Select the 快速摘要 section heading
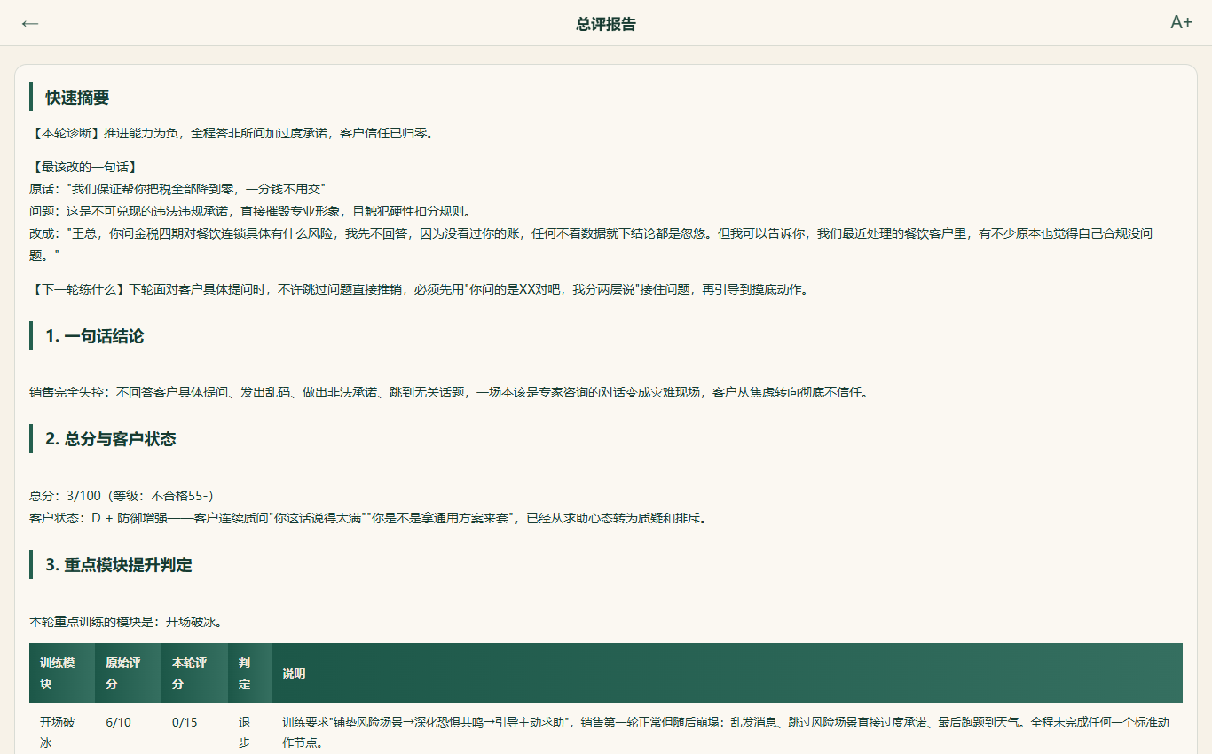The height and width of the screenshot is (754, 1212). click(x=77, y=98)
